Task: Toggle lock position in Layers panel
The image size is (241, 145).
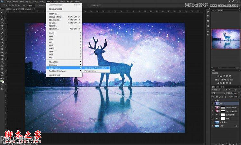Action: coord(223,97)
